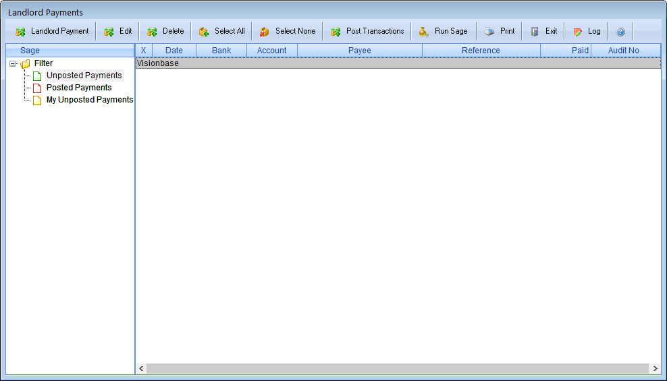Sort by the Bank column header
The width and height of the screenshot is (667, 381).
221,51
